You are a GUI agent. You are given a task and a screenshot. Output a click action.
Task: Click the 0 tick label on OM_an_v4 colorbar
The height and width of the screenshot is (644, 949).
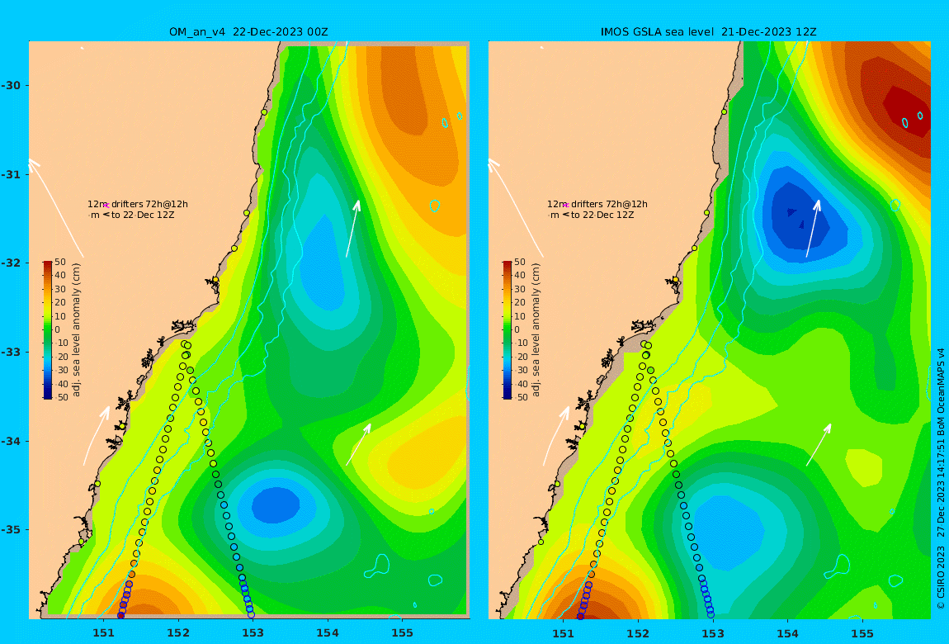coord(58,330)
